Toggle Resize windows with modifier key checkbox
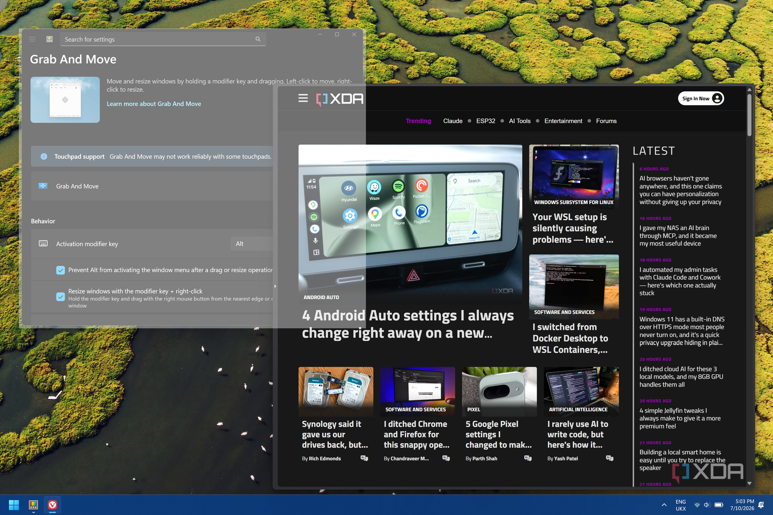 click(x=60, y=297)
